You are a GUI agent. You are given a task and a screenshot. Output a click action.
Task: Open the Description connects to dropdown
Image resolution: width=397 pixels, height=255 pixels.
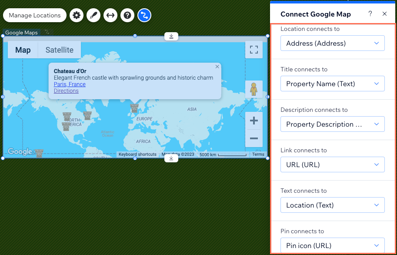333,124
